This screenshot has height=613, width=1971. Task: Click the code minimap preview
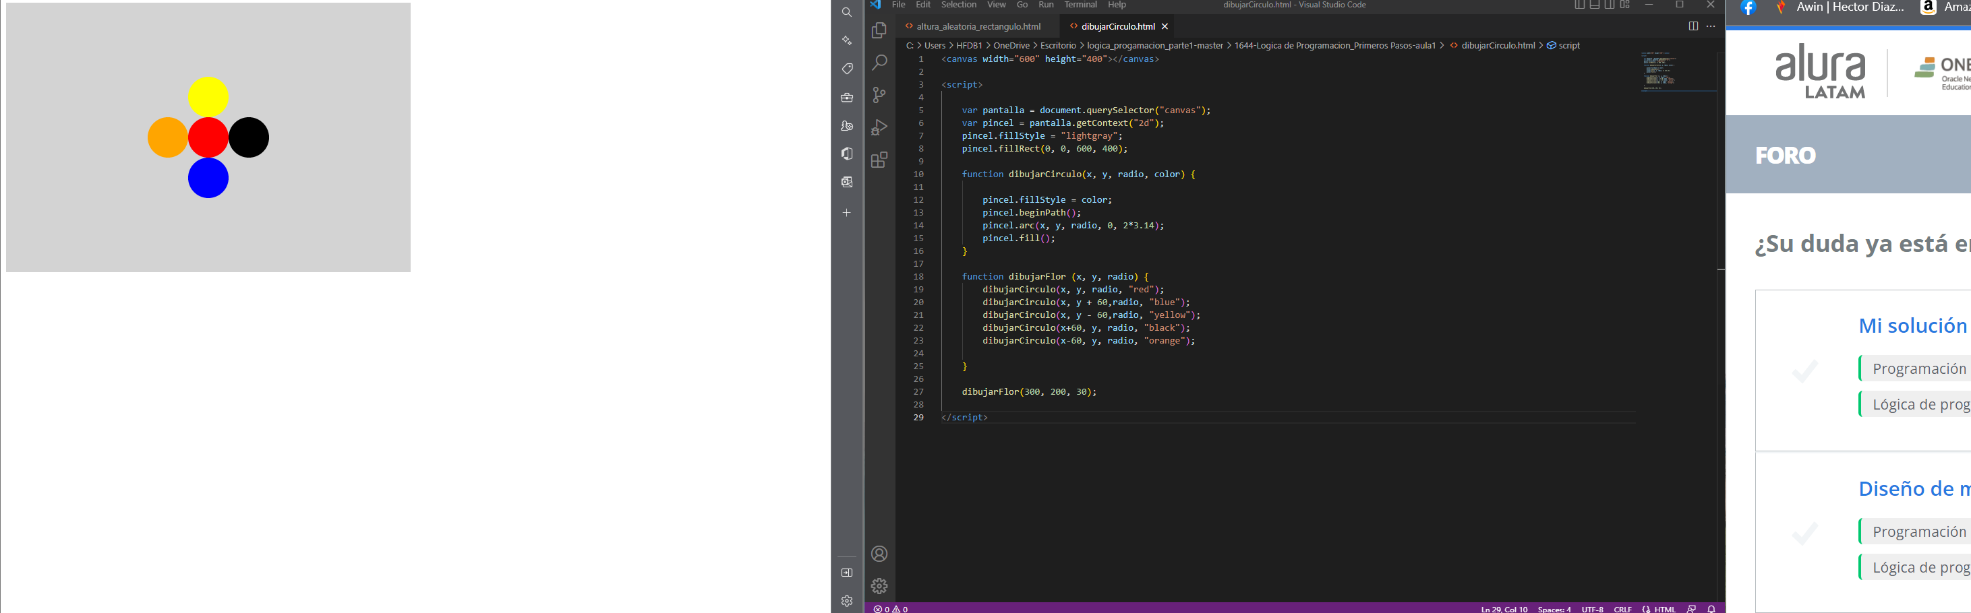click(x=1659, y=71)
